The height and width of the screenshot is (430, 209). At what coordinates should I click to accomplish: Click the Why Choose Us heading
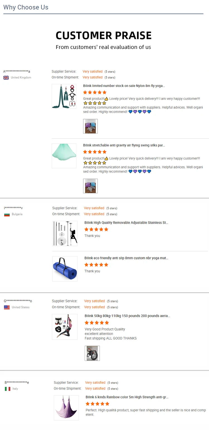(26, 7)
